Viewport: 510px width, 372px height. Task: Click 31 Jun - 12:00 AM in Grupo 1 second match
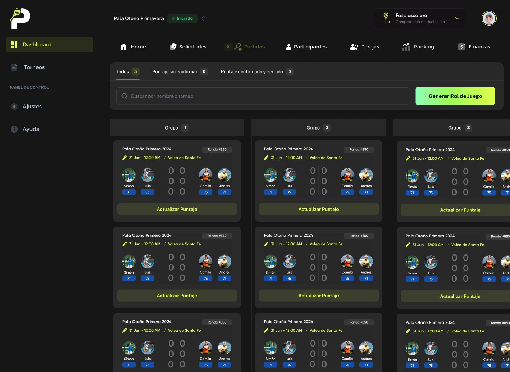tap(144, 244)
